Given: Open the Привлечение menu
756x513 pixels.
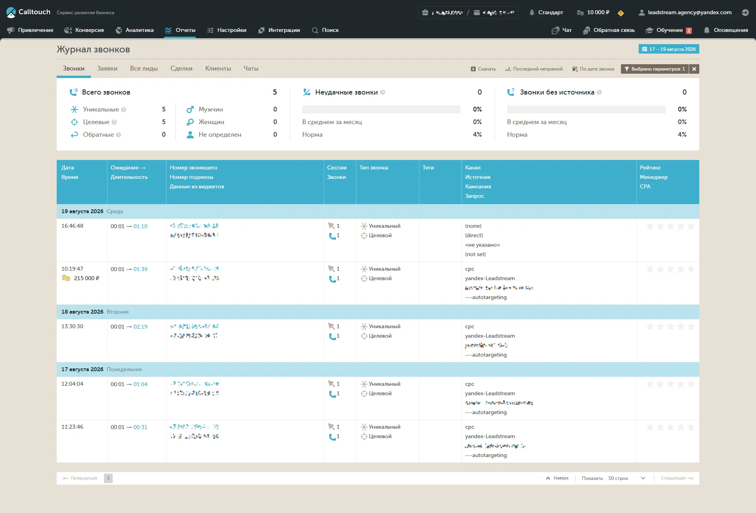Looking at the screenshot, I should [30, 30].
